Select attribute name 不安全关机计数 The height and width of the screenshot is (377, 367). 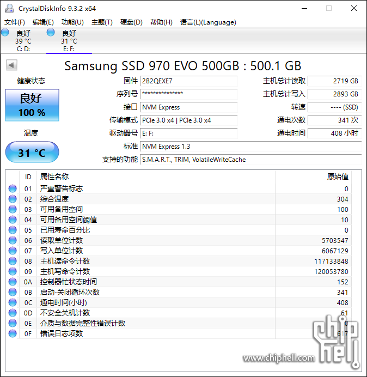click(x=65, y=313)
